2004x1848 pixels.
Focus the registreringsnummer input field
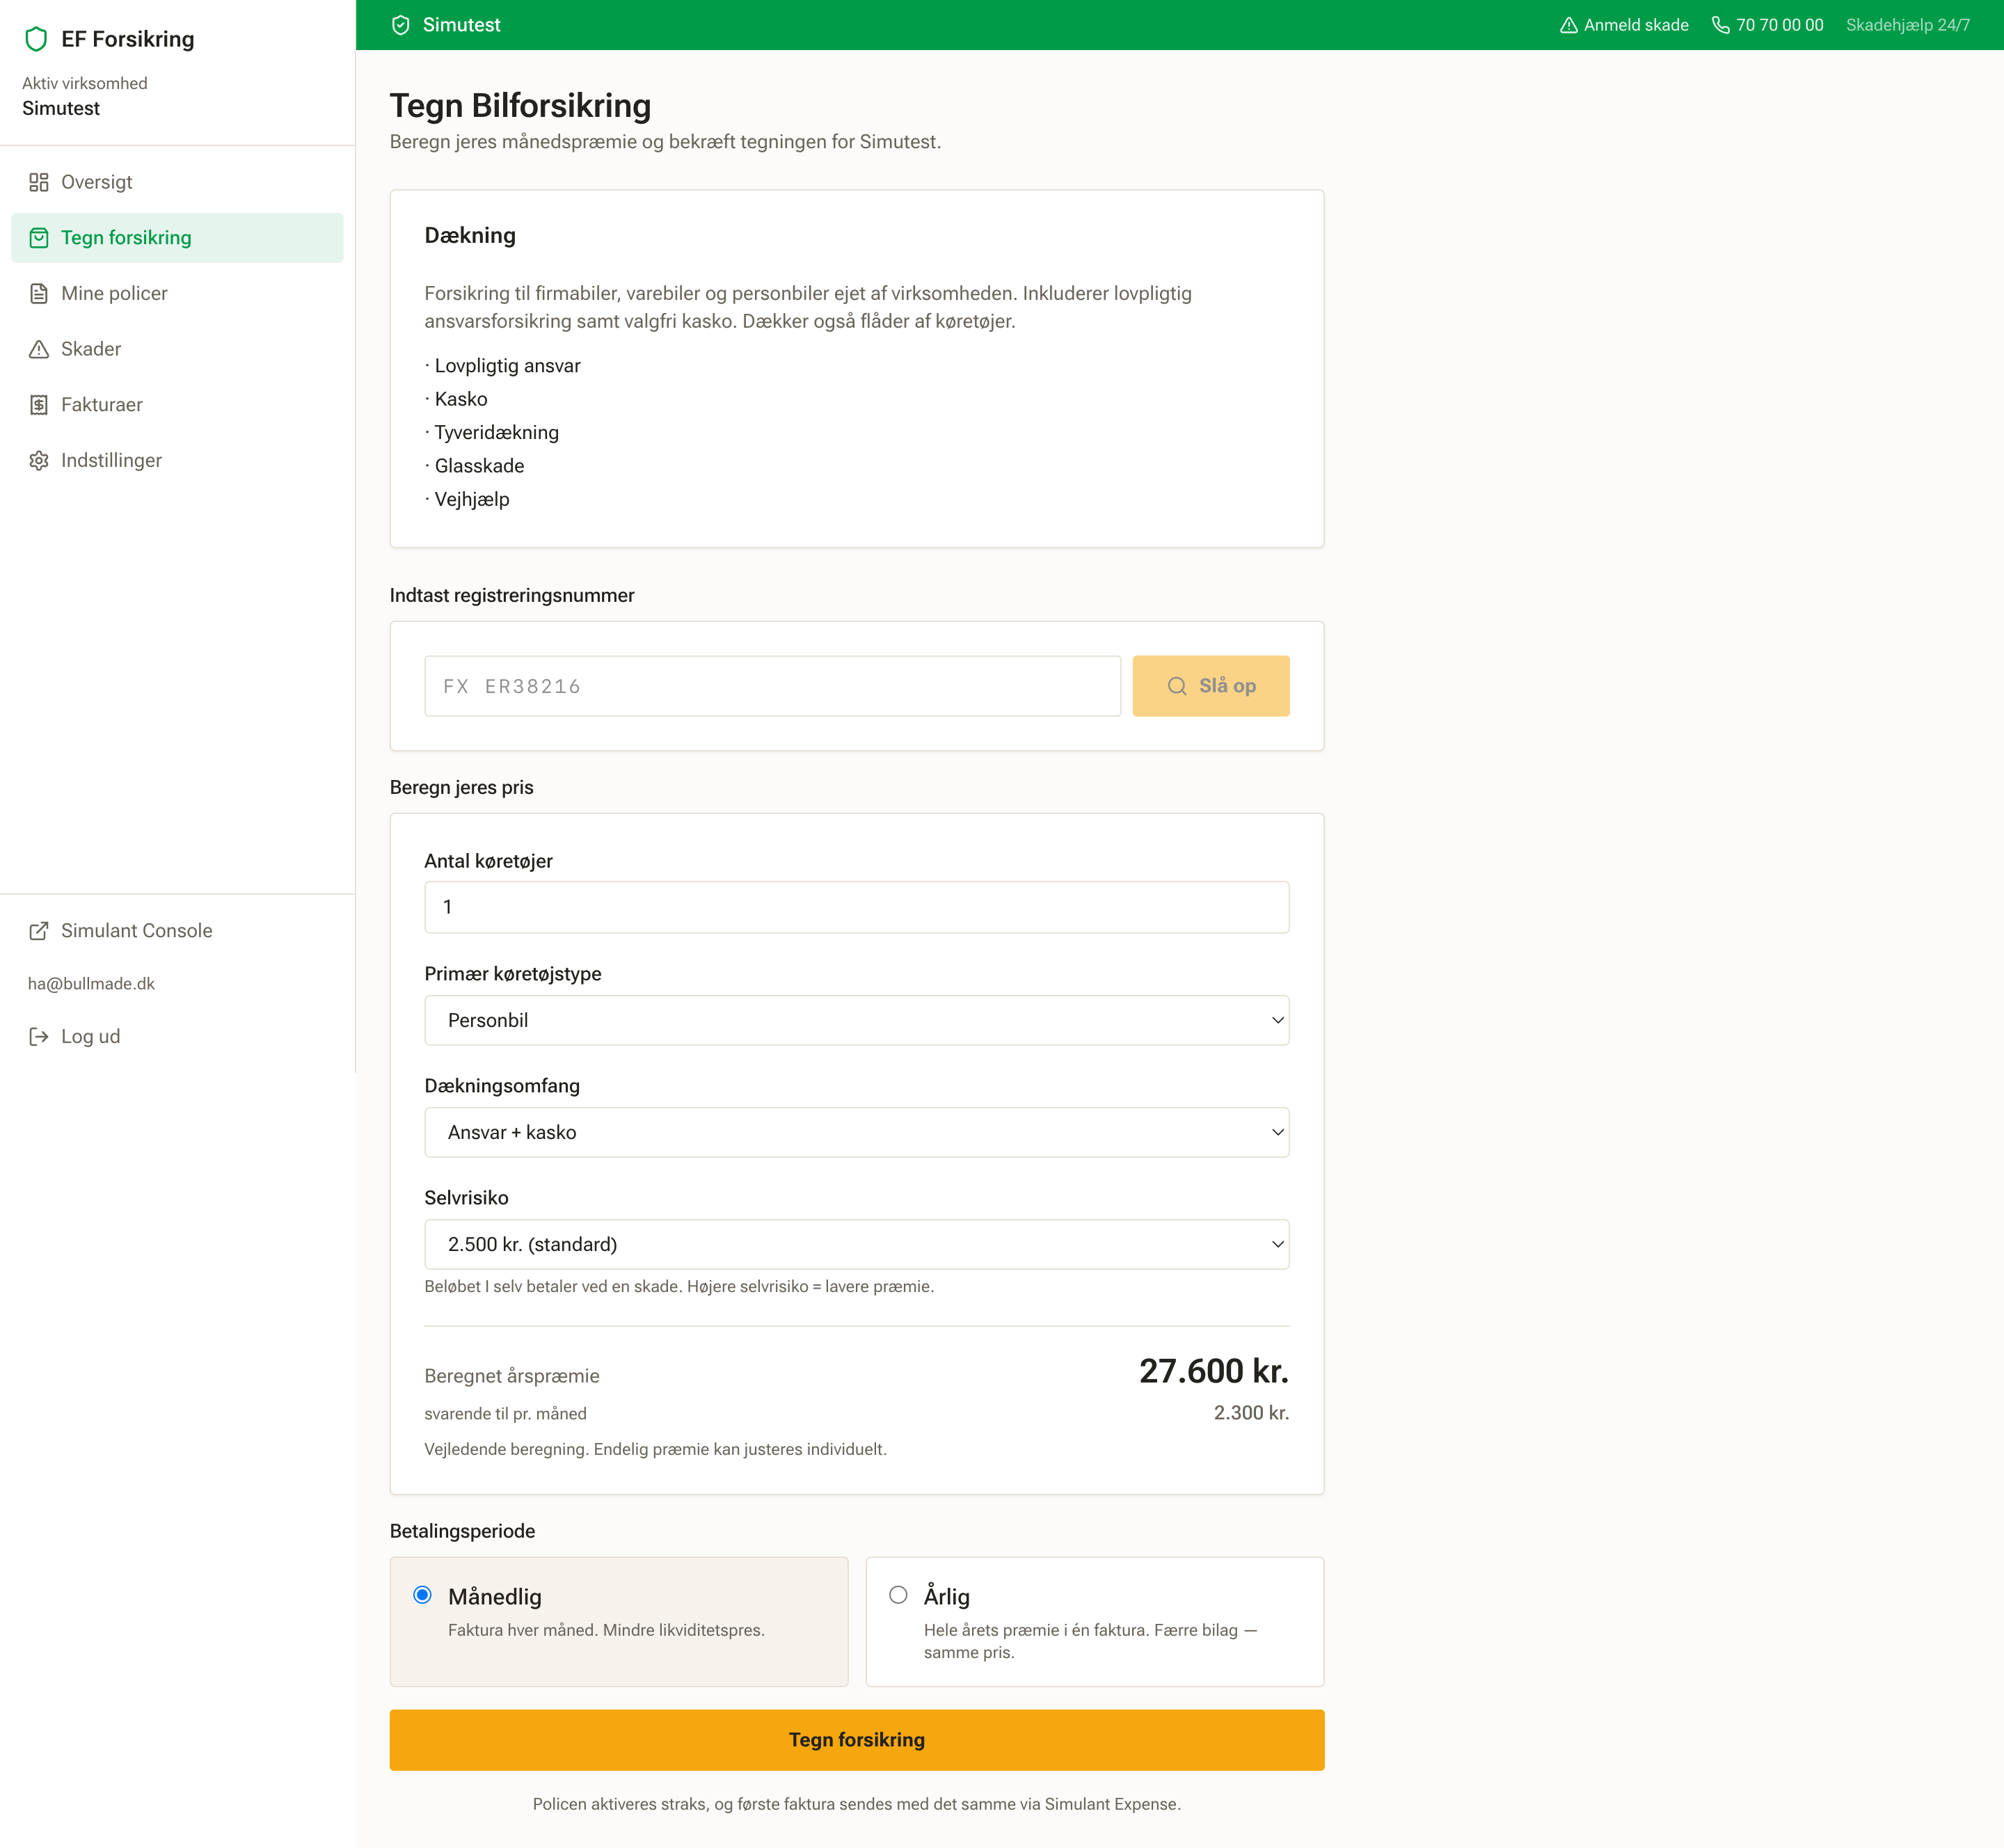(x=773, y=686)
